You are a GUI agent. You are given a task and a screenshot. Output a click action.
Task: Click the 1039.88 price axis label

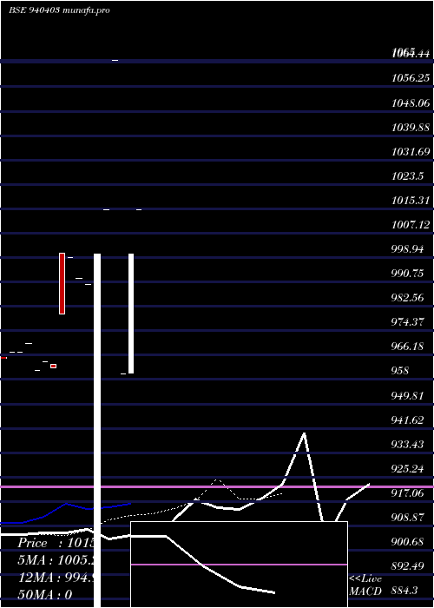[x=411, y=127]
